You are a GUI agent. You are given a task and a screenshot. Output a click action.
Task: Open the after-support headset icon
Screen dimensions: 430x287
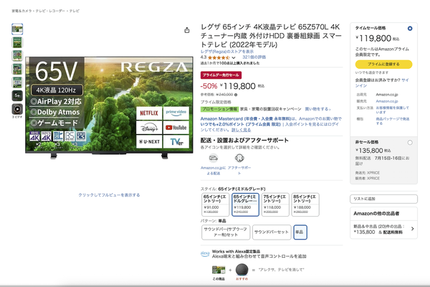pyautogui.click(x=239, y=158)
